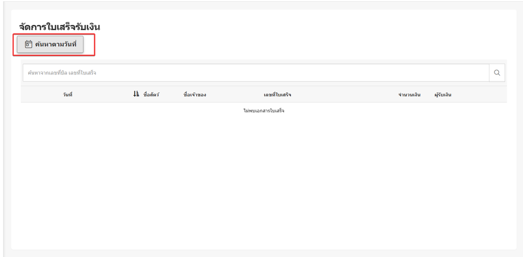Focus the ค้นหาจากเลขที่บิล เลขที่ใบเสร็จ search field

[256, 73]
